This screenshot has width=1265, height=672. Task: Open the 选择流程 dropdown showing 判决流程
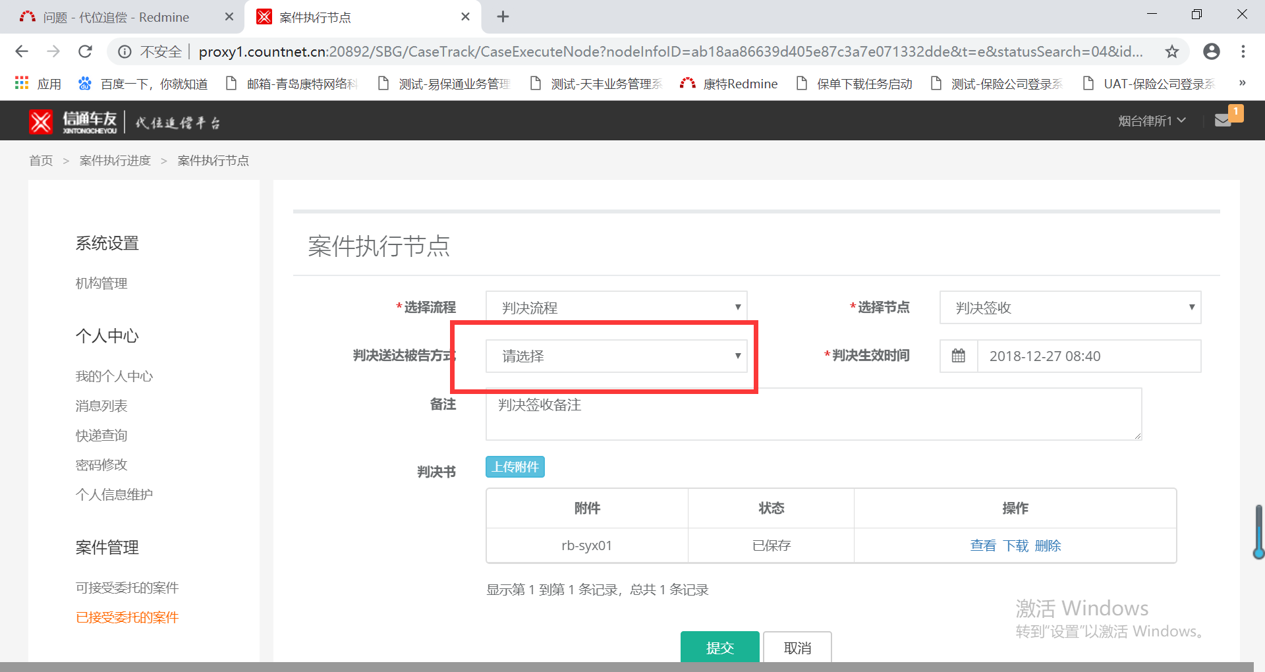(616, 307)
